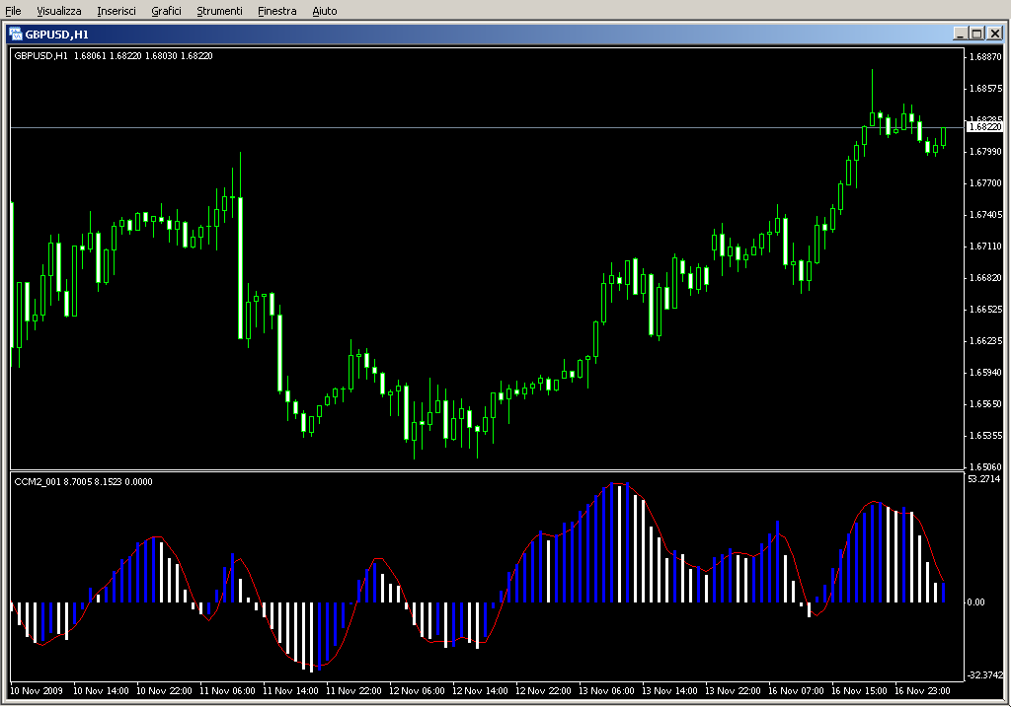Click time axis label 11 Nov 06:00
Image resolution: width=1011 pixels, height=707 pixels.
pyautogui.click(x=227, y=691)
